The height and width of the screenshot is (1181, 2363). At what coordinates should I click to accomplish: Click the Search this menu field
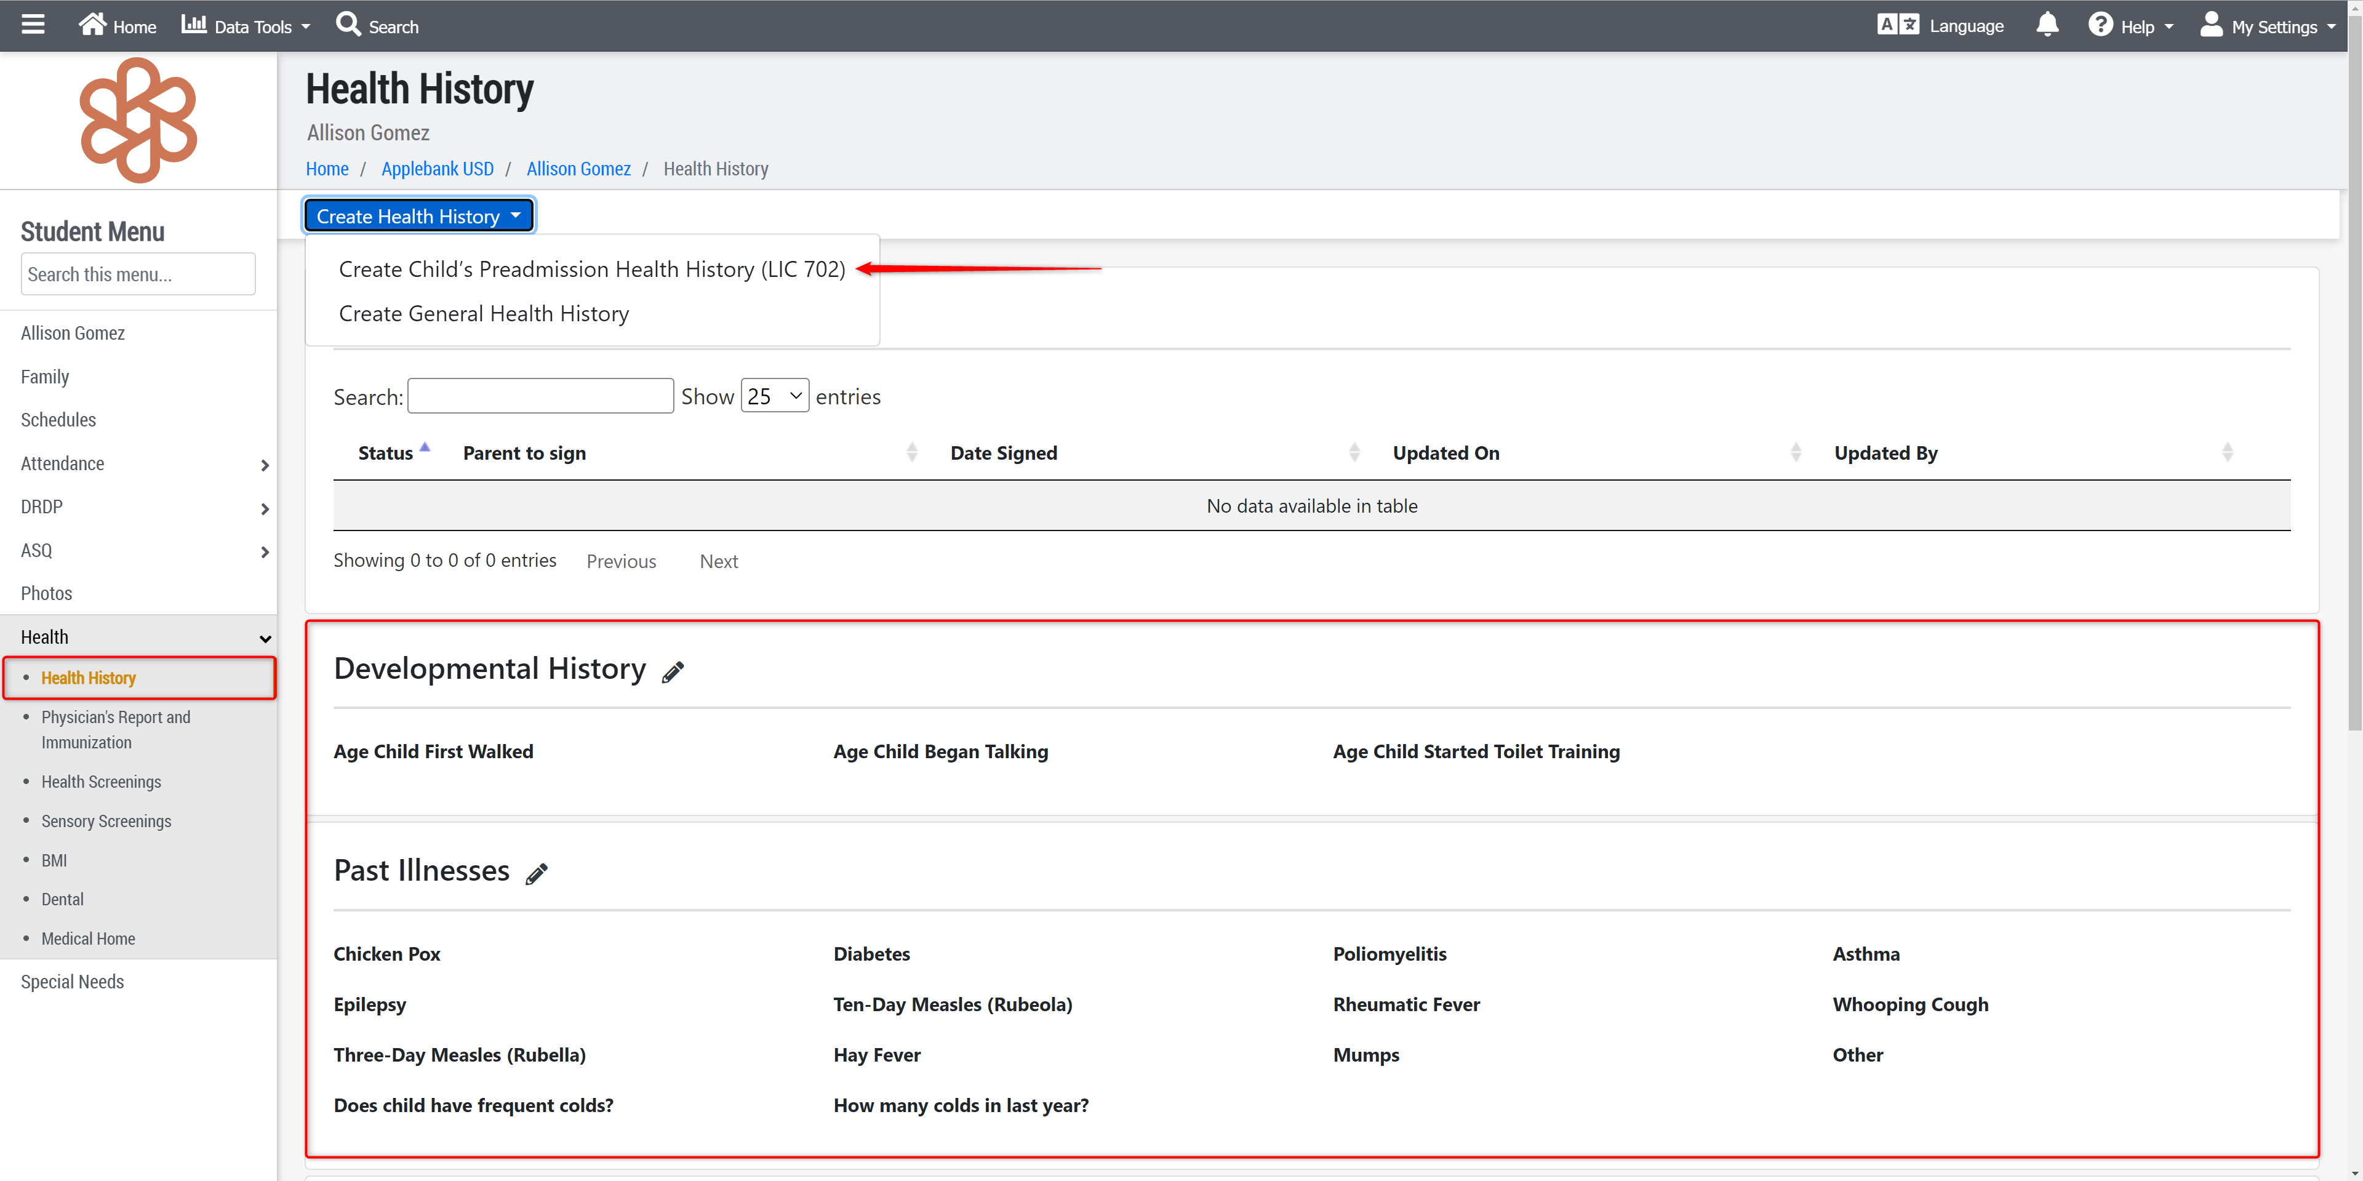point(138,274)
